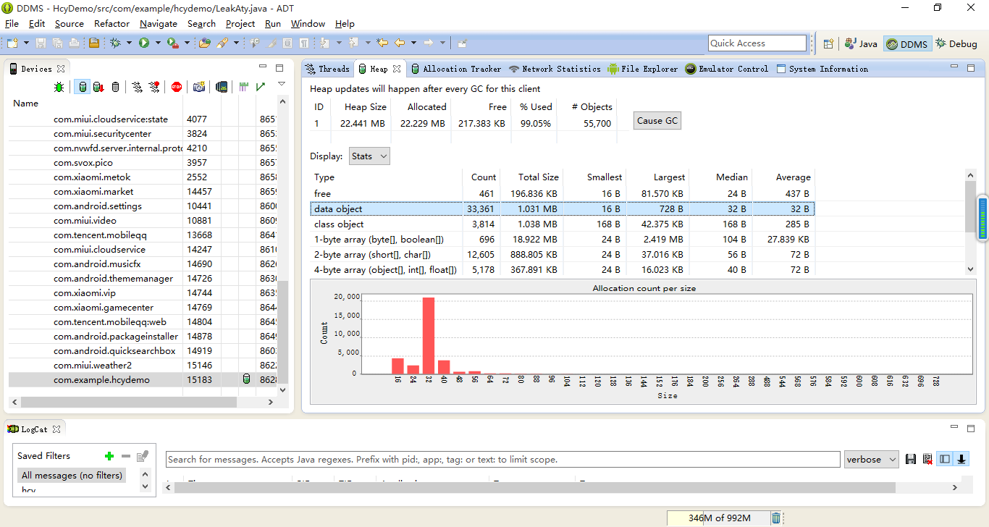Toggle Update Threads in Devices toolbar
The height and width of the screenshot is (527, 989).
(137, 88)
